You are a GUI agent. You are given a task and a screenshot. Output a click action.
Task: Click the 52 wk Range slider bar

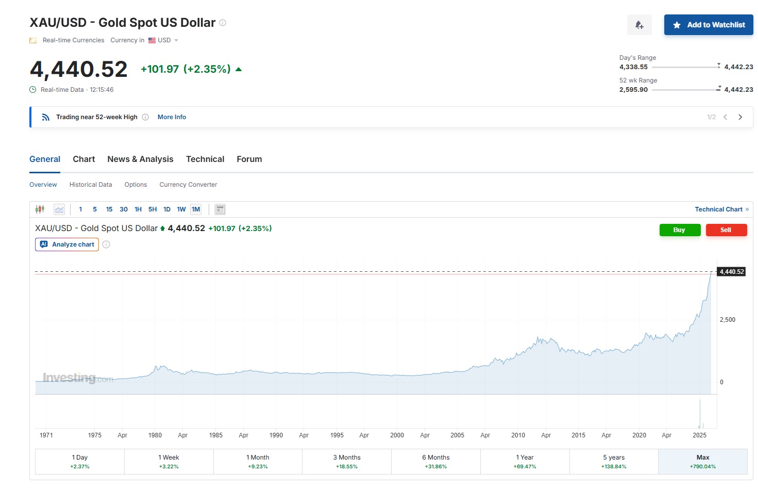686,90
